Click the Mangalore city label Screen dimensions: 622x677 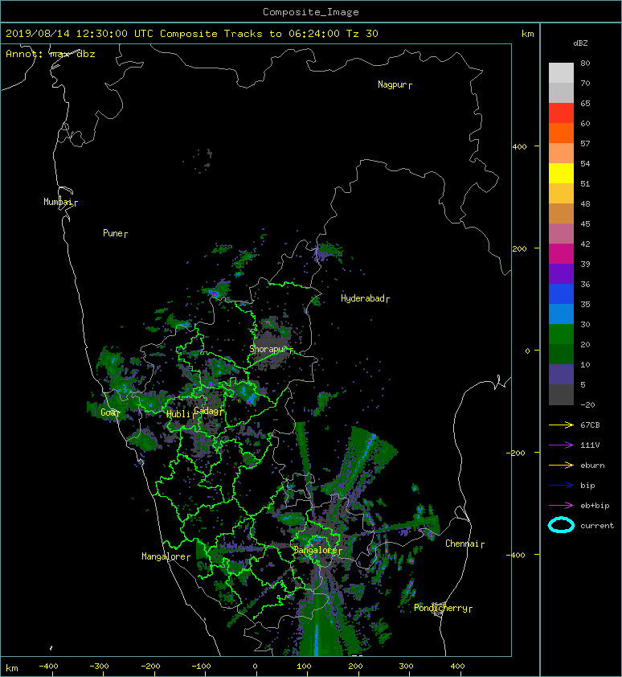164,556
